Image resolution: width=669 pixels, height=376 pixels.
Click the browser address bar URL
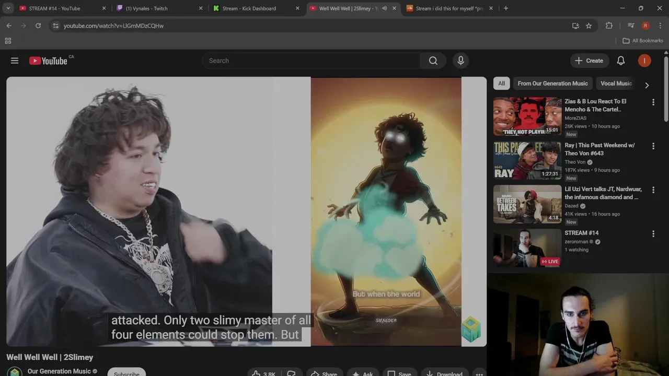click(113, 26)
